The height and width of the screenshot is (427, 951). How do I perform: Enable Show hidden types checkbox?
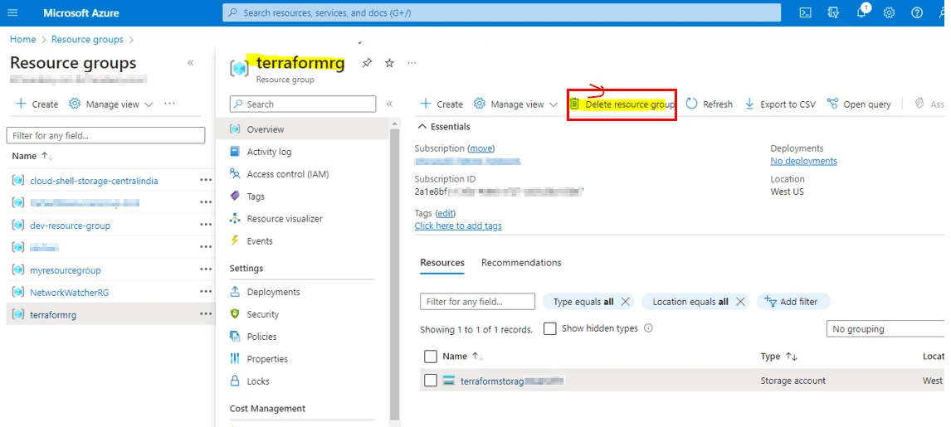coord(549,328)
